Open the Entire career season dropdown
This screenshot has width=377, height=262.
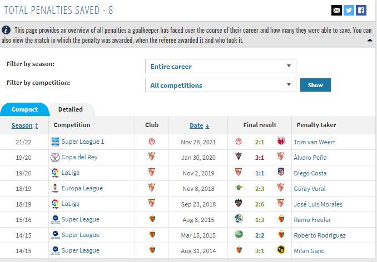click(x=221, y=66)
